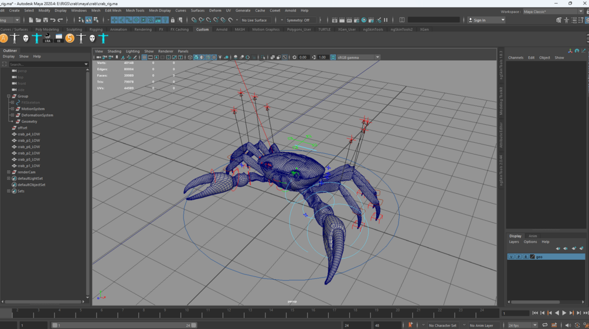Toggle playback looping icon

pyautogui.click(x=544, y=325)
